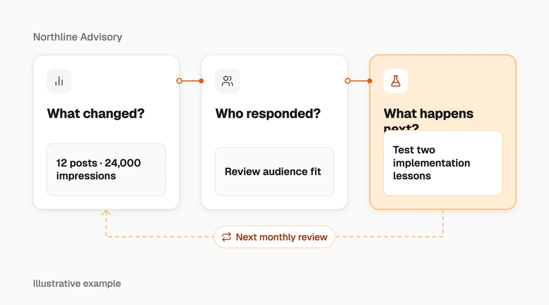The image size is (549, 305).
Task: Click the Who responded? heading
Action: tap(268, 113)
